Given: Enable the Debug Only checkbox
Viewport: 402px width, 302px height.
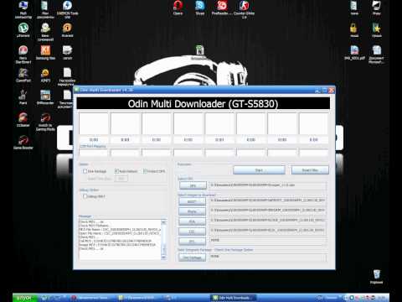Looking at the screenshot, I should point(85,196).
